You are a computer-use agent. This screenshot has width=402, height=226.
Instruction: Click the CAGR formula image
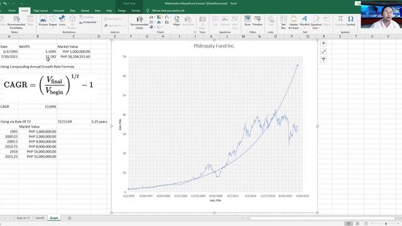pyautogui.click(x=49, y=85)
